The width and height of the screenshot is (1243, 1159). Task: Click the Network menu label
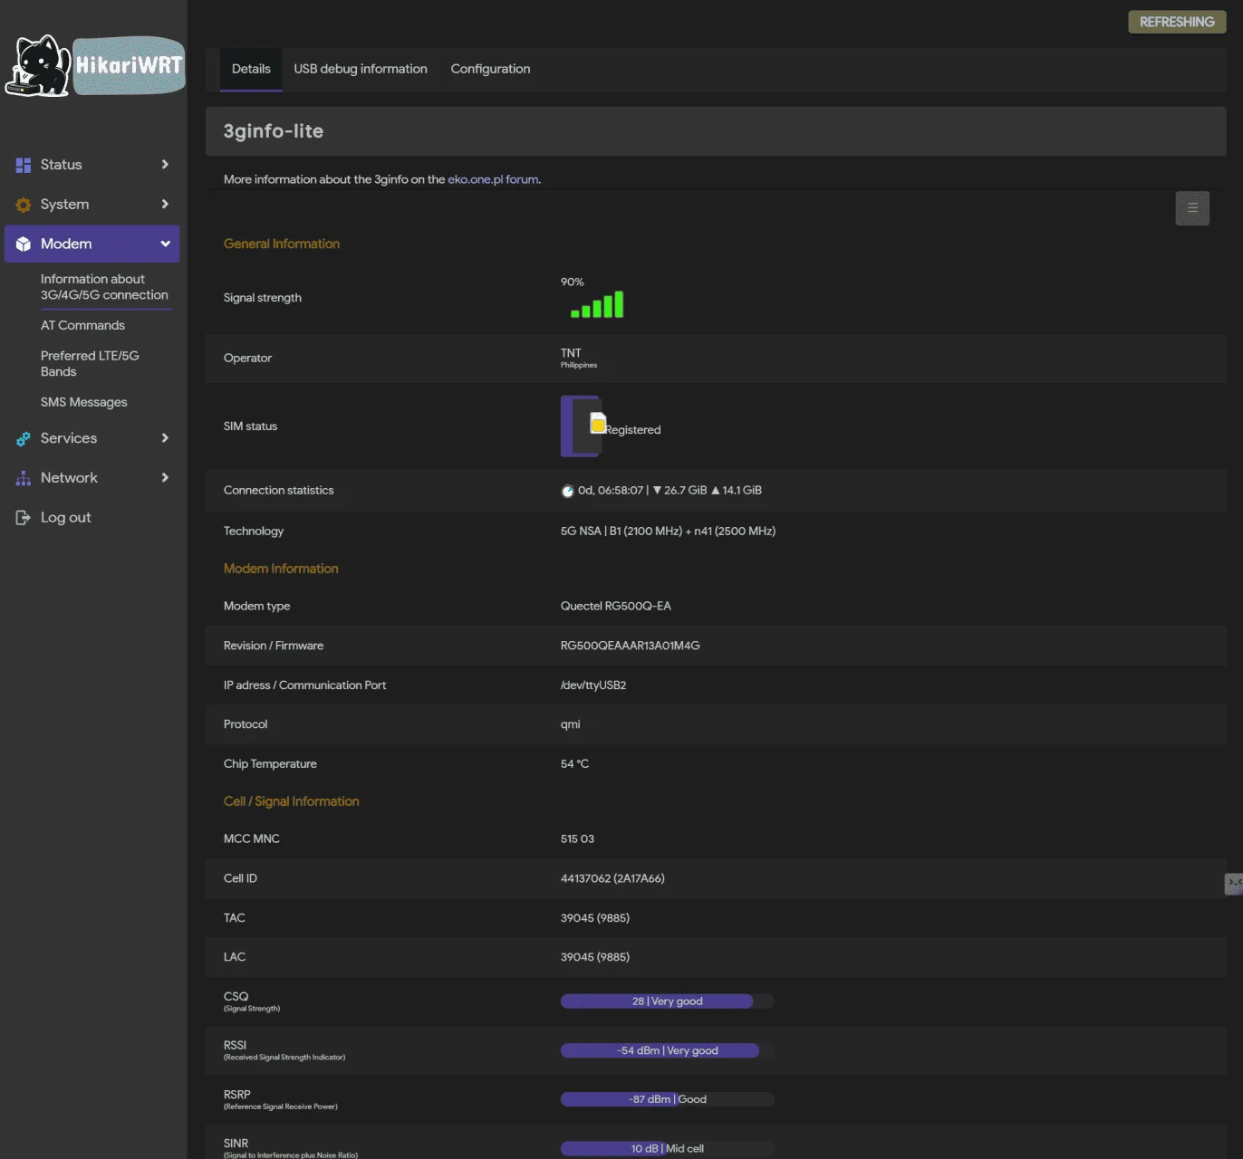point(69,478)
